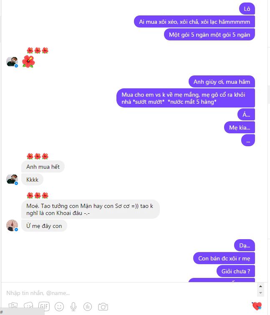Click the message field 'Nhập tin nhắn'
The height and width of the screenshot is (315, 270).
pyautogui.click(x=129, y=293)
